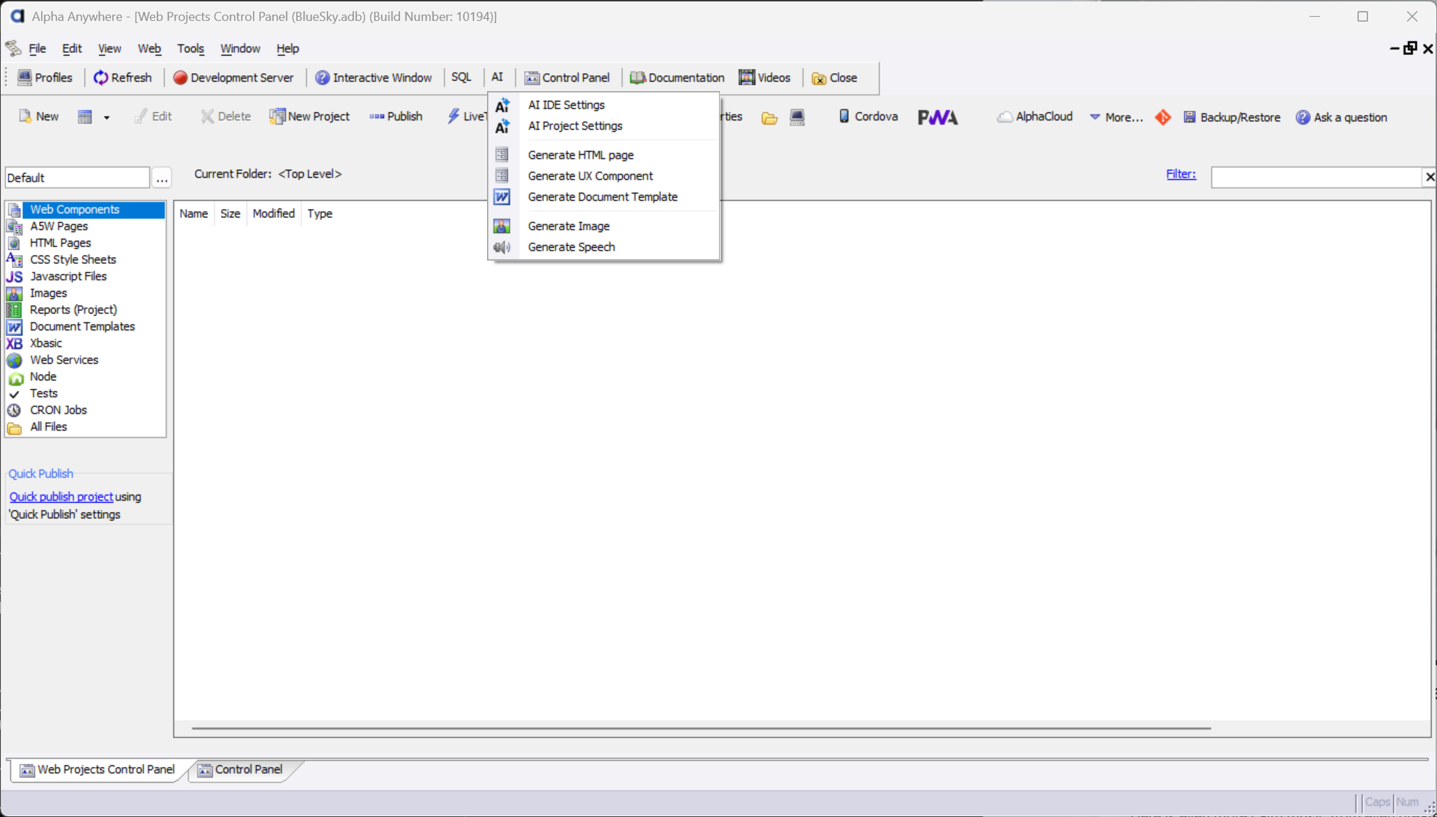Click the horizontal scrollbar in file list
Image resolution: width=1437 pixels, height=817 pixels.
point(701,729)
